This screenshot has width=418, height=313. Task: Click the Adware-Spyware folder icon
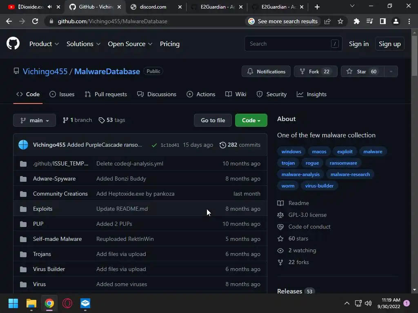(x=23, y=179)
